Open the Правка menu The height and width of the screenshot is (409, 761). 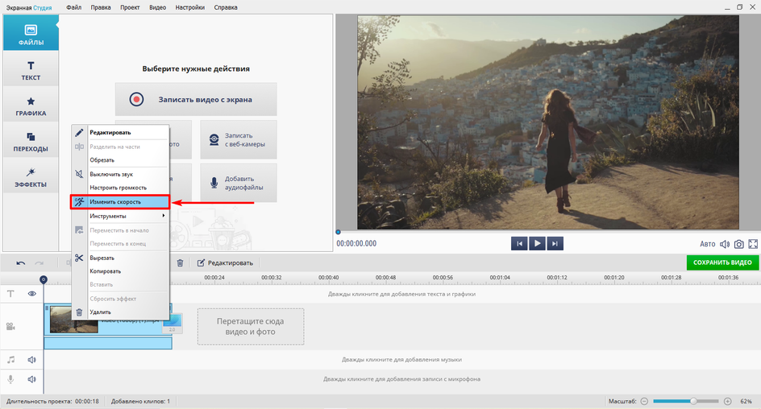coord(101,7)
